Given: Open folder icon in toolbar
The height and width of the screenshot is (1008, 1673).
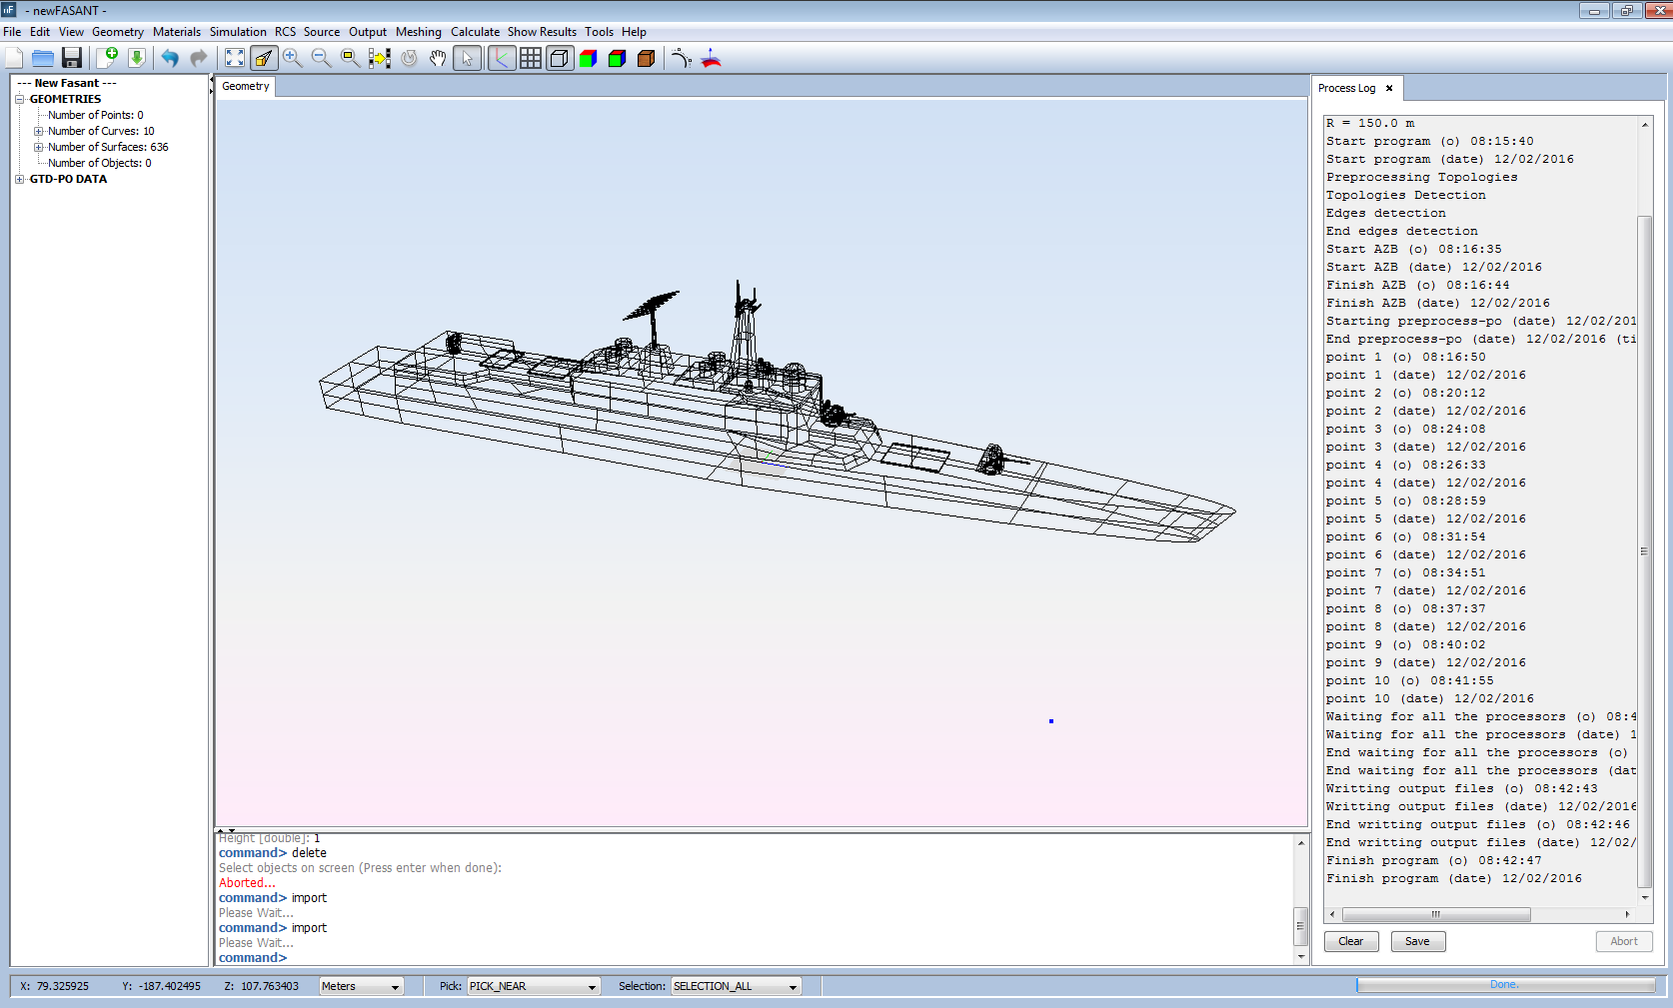Looking at the screenshot, I should click(x=42, y=58).
